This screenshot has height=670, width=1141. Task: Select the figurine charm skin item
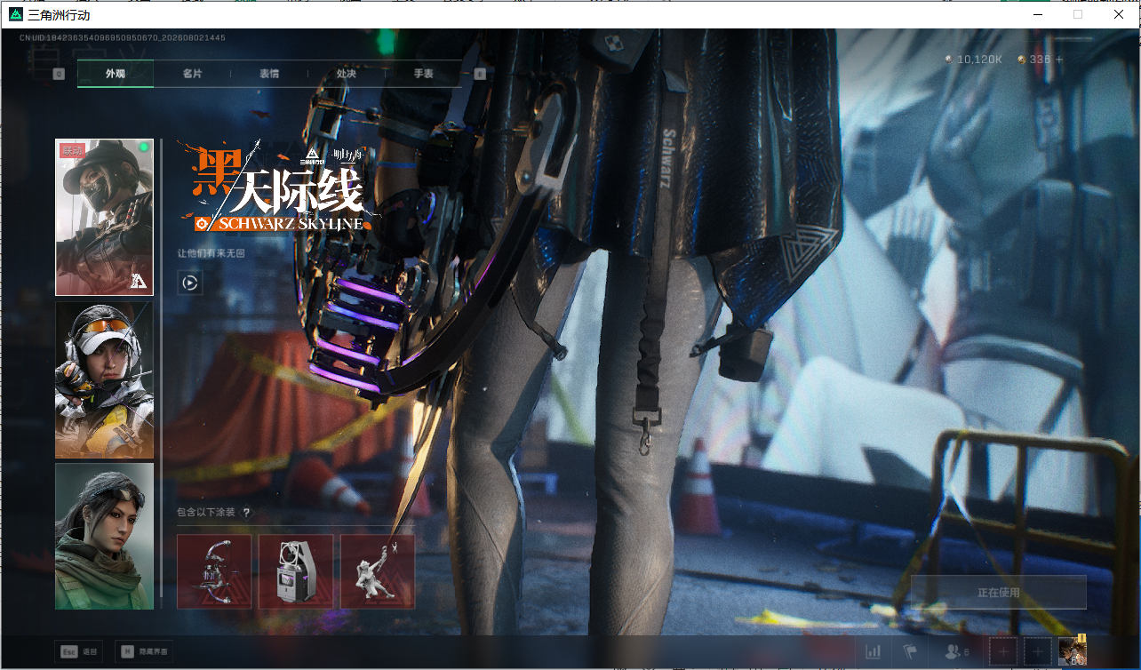[378, 571]
